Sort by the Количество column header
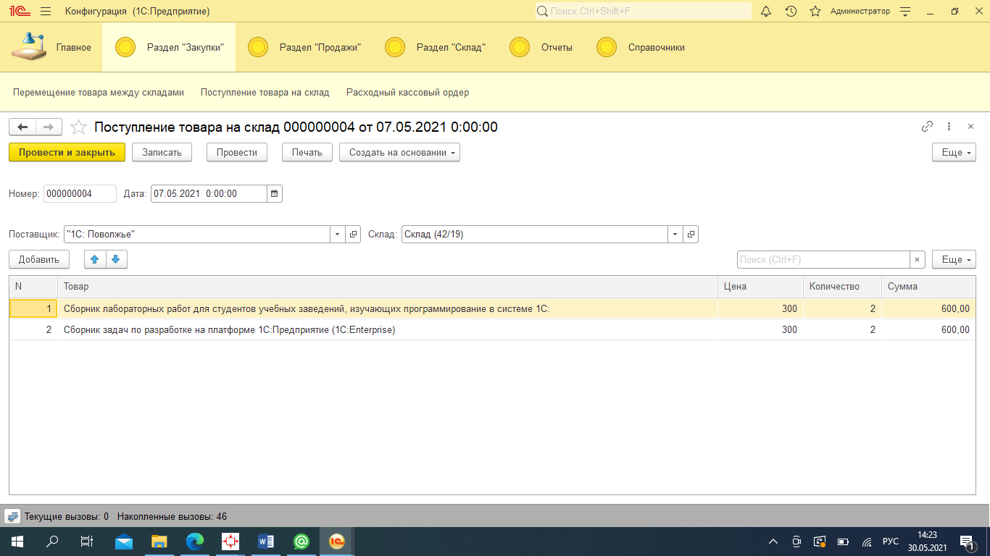990x556 pixels. pos(842,286)
